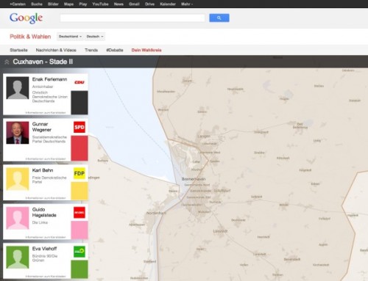Click the green Grünen party logo

point(79,252)
